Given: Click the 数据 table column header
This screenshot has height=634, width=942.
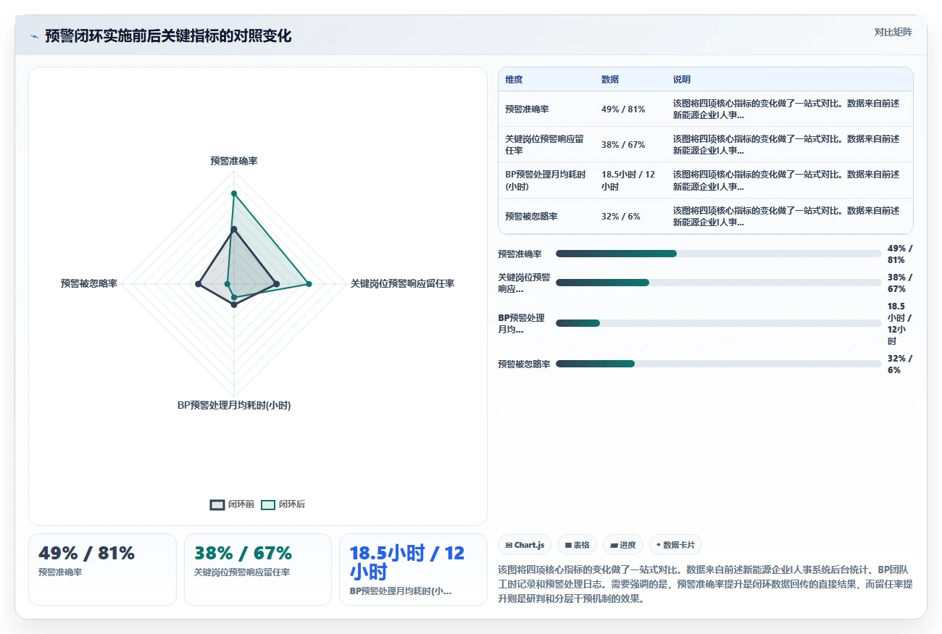Looking at the screenshot, I should (610, 80).
